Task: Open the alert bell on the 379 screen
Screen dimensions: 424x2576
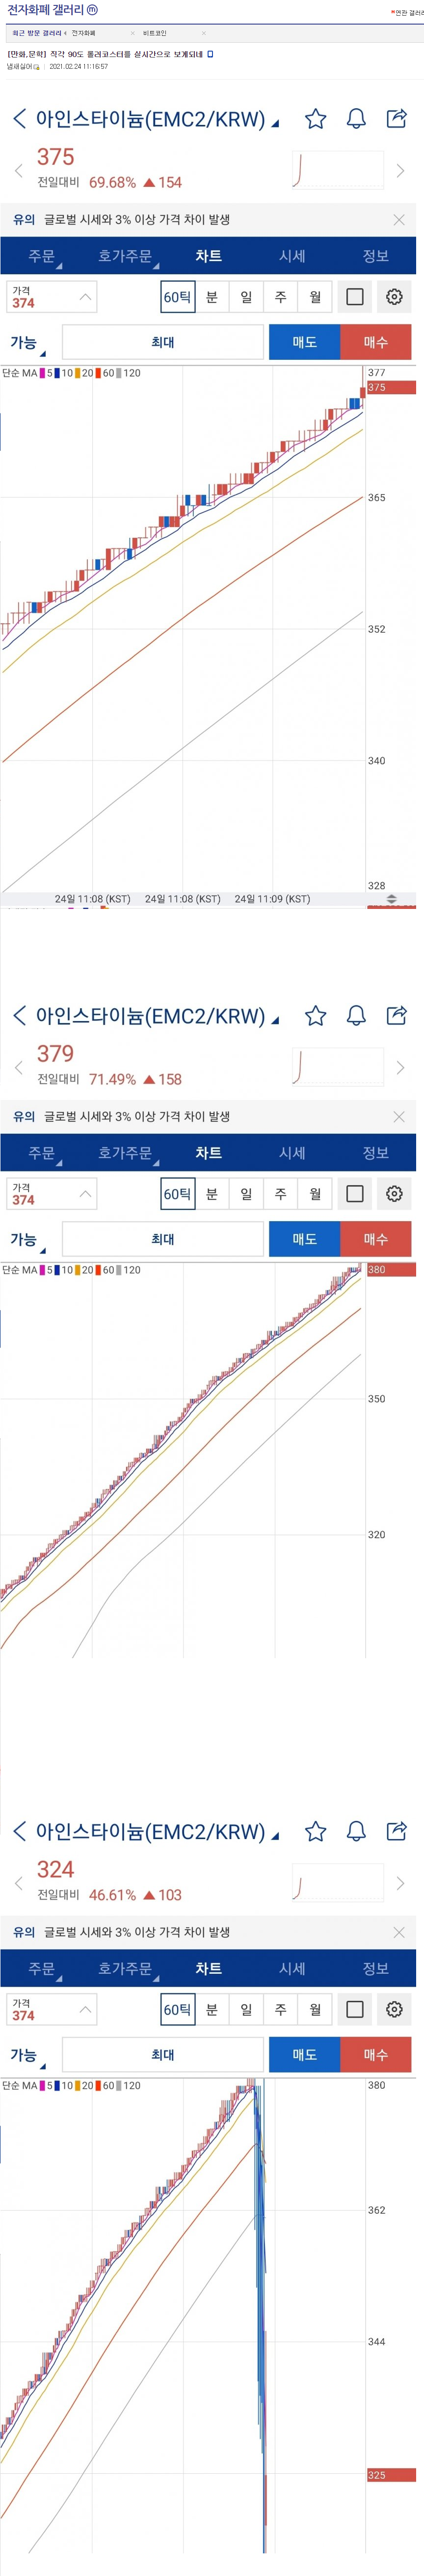Action: [356, 1016]
